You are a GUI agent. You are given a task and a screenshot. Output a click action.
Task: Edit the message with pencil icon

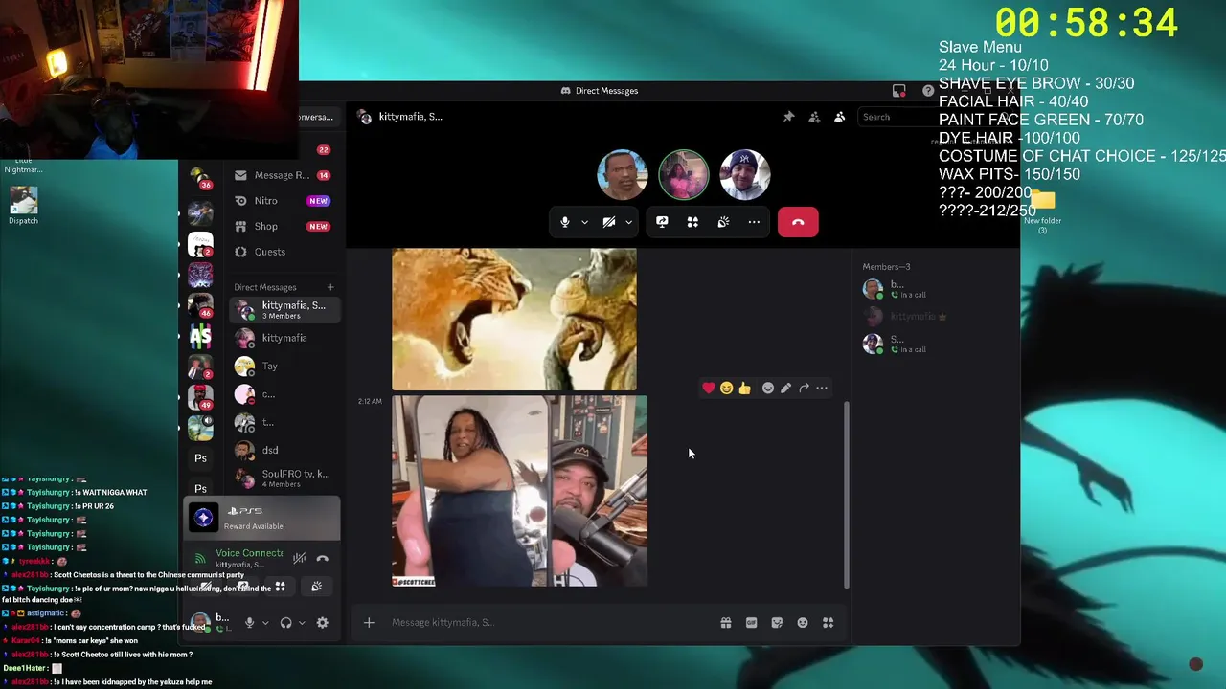[785, 388]
